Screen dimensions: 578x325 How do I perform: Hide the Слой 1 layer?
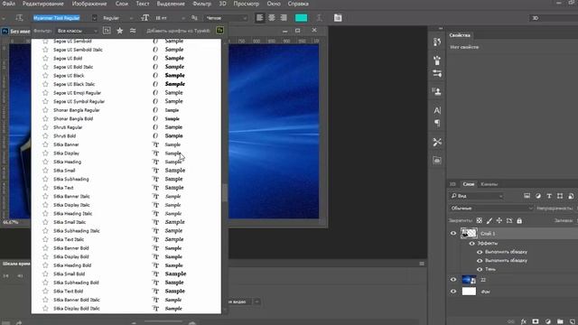coord(453,233)
